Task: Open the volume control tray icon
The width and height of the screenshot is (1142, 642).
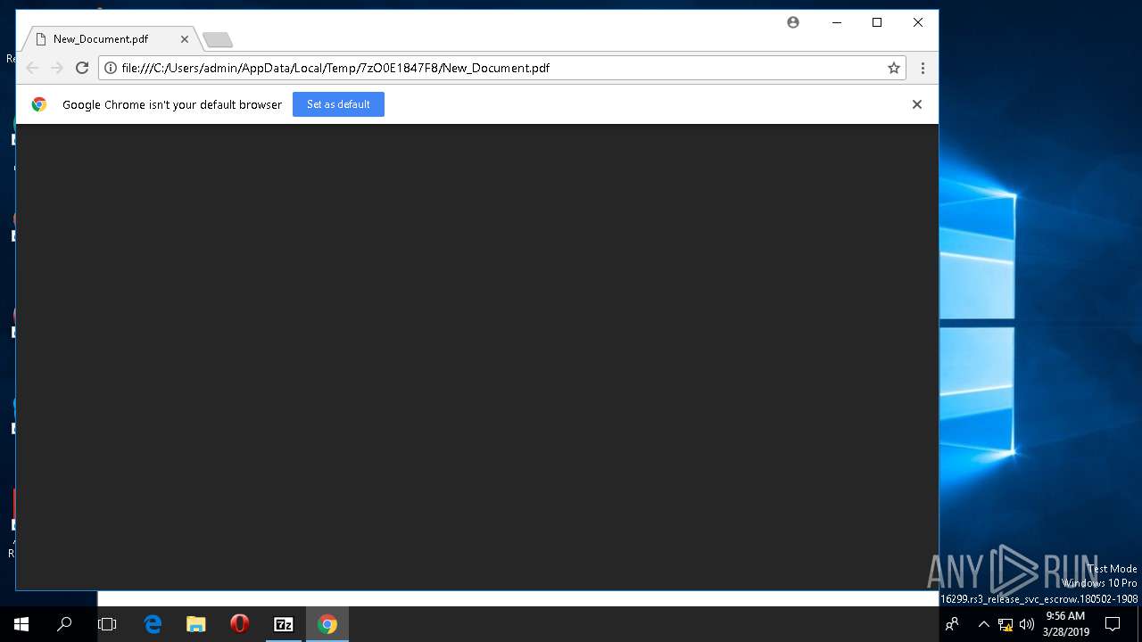Action: [1026, 624]
